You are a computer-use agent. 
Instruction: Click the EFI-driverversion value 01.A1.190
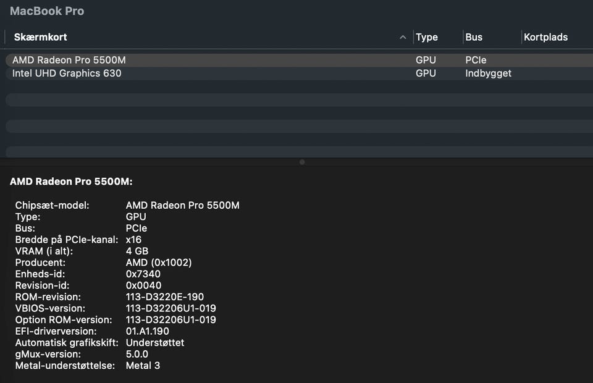point(148,331)
